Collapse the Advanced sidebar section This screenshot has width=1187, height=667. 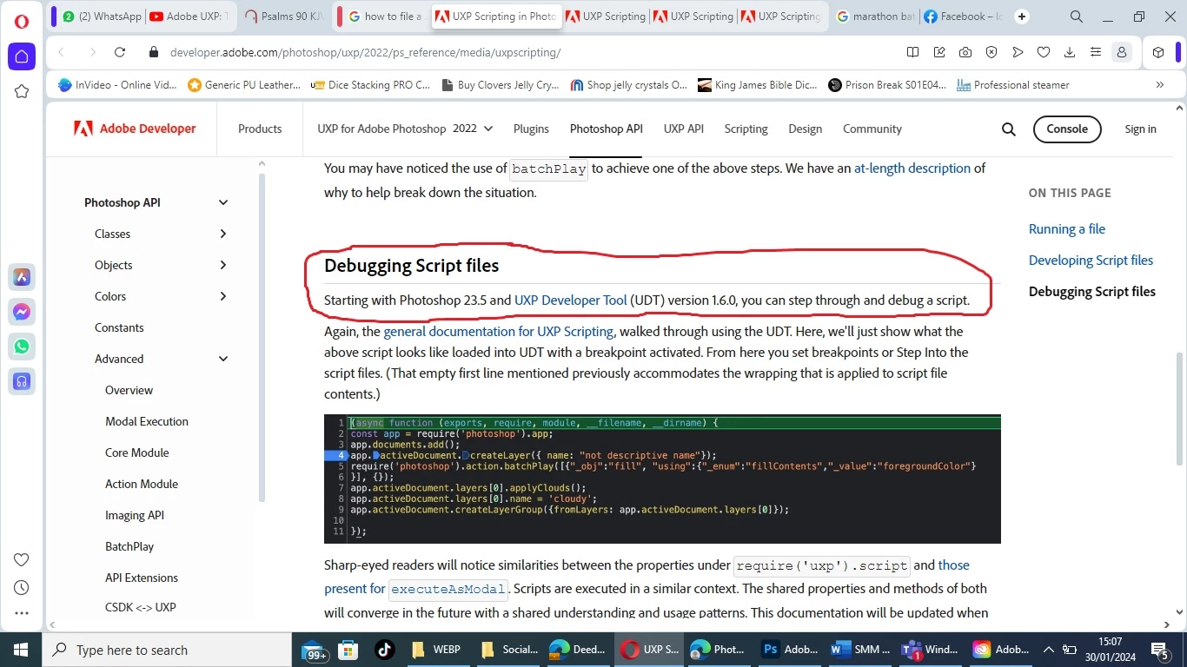[x=223, y=359]
